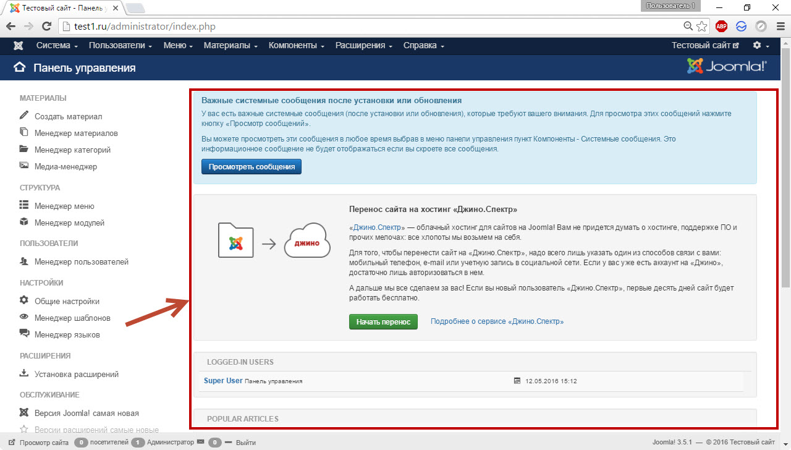Click the browser address bar
Image resolution: width=791 pixels, height=450 pixels.
tap(371, 27)
